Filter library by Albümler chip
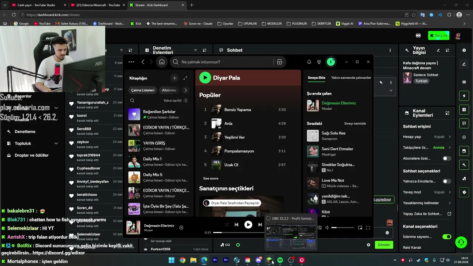 point(169,90)
